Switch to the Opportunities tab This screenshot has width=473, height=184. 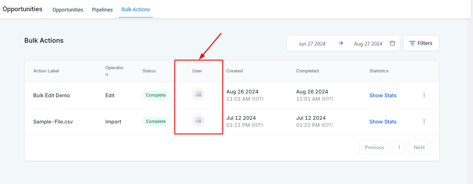tap(68, 10)
